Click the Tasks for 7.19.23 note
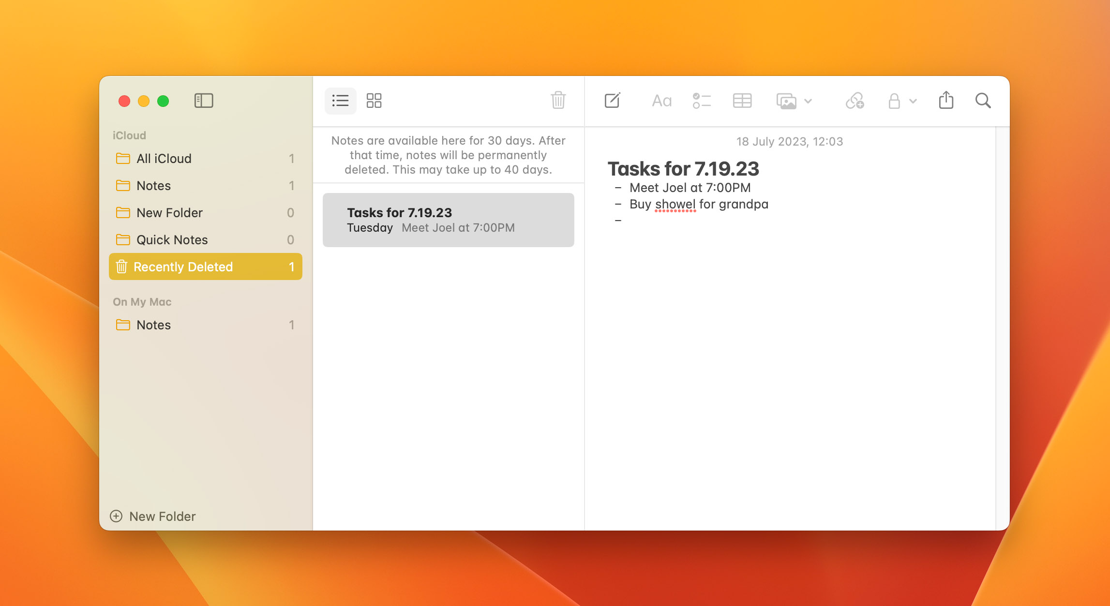The width and height of the screenshot is (1110, 606). click(448, 220)
